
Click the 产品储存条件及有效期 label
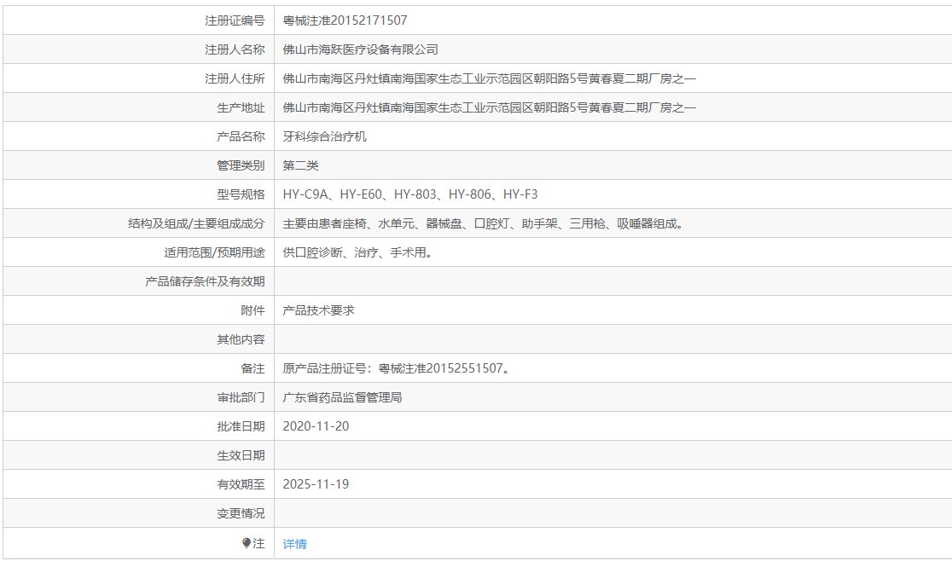pos(206,281)
